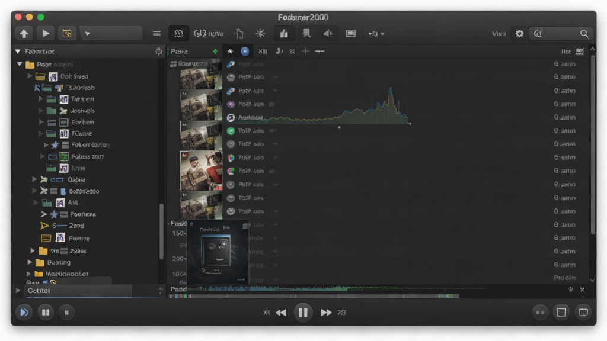Pause playback with the large center pause button
The height and width of the screenshot is (341, 607).
click(303, 313)
